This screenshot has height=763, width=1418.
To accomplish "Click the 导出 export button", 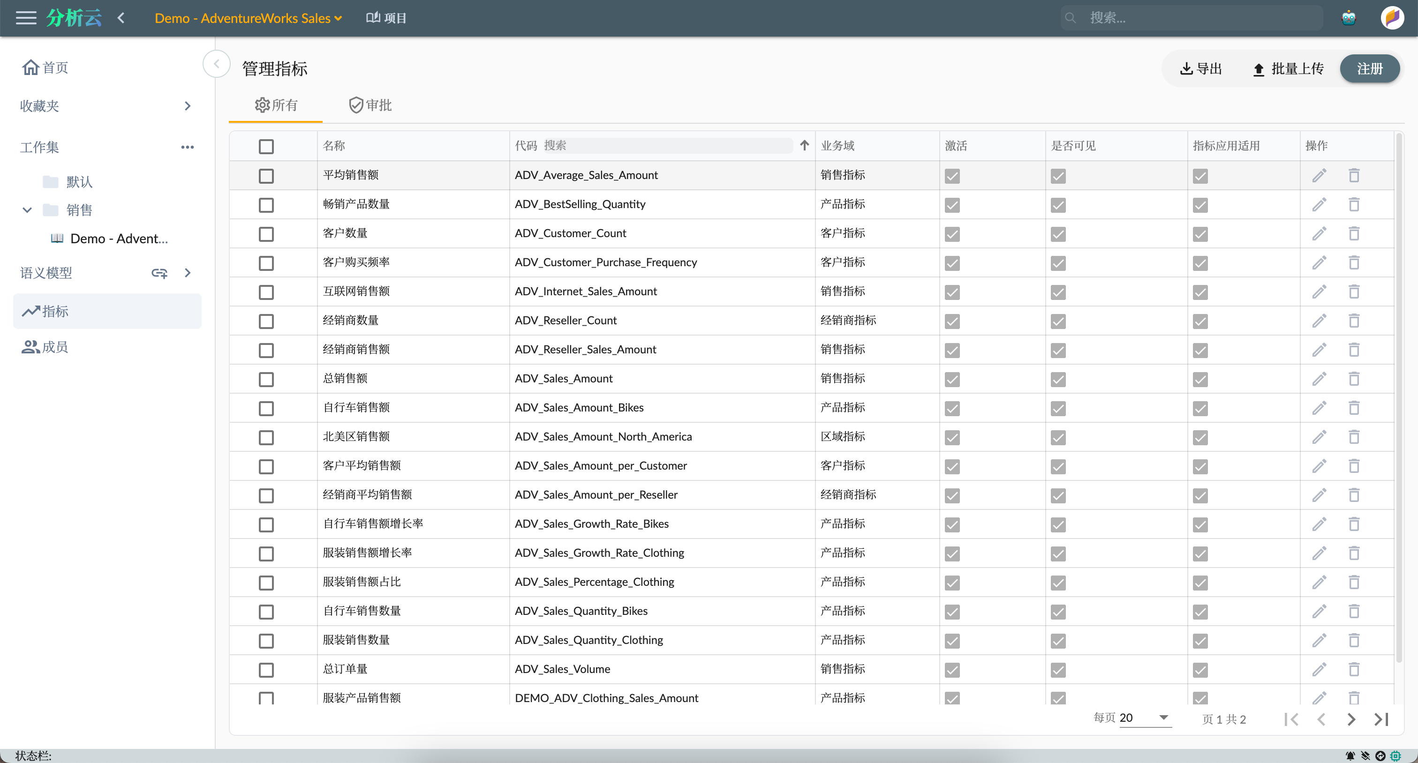I will coord(1202,68).
